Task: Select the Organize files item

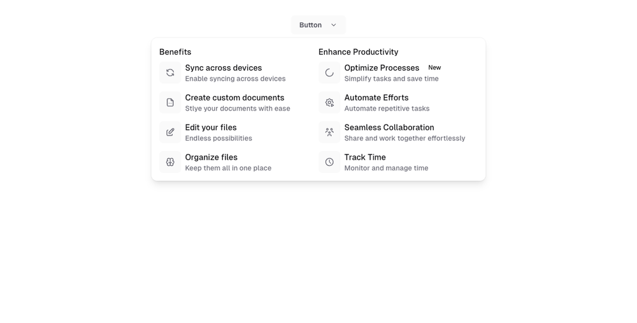Action: 211,158
